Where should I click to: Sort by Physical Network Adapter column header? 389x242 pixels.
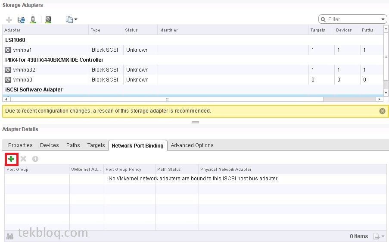(293, 169)
